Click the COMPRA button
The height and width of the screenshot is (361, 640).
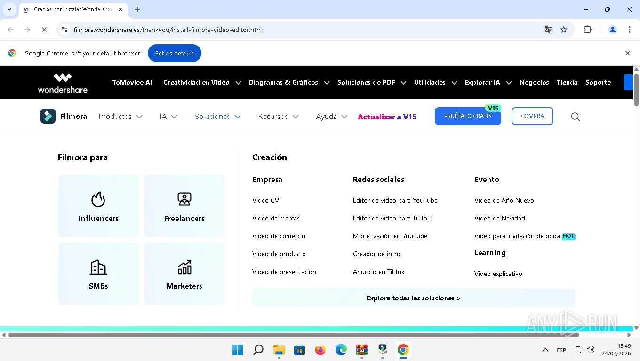click(532, 116)
